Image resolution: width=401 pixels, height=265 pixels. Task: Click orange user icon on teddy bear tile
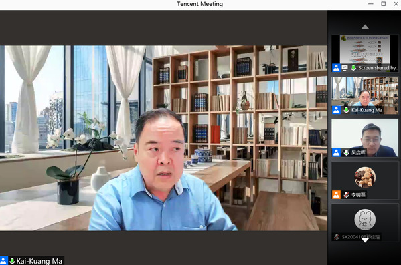pyautogui.click(x=336, y=195)
